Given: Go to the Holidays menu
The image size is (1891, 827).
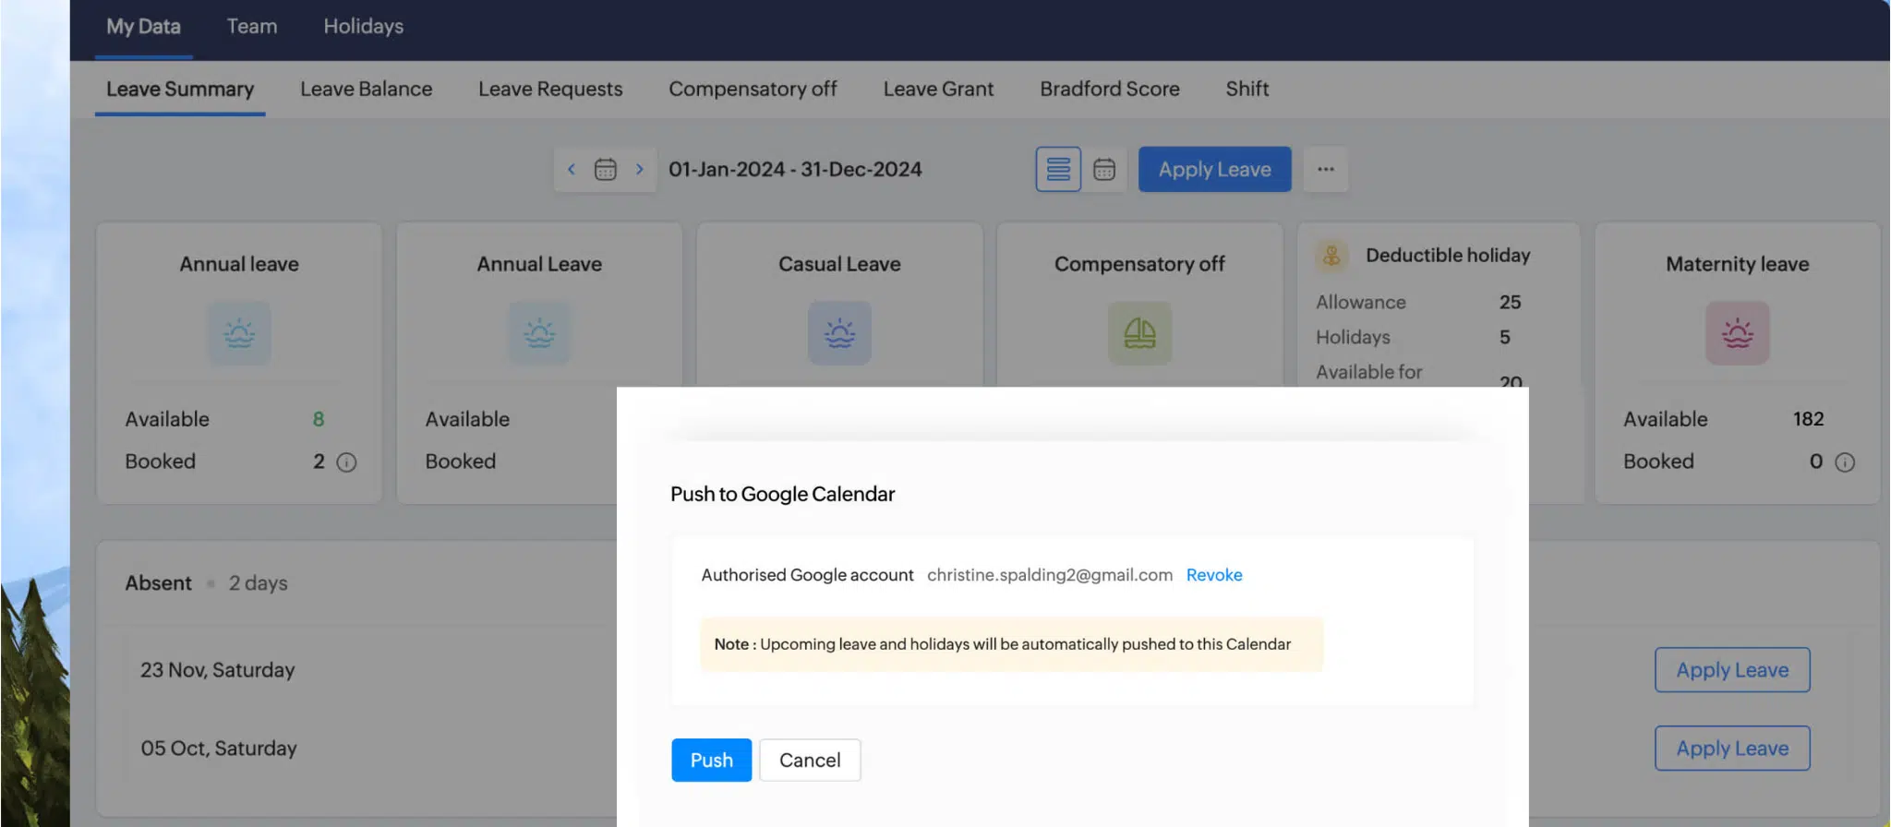Looking at the screenshot, I should click(363, 26).
